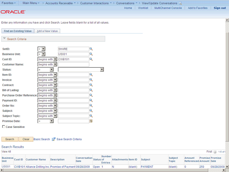Select Find an Existing Value tab
The image size is (229, 172).
(18, 31)
